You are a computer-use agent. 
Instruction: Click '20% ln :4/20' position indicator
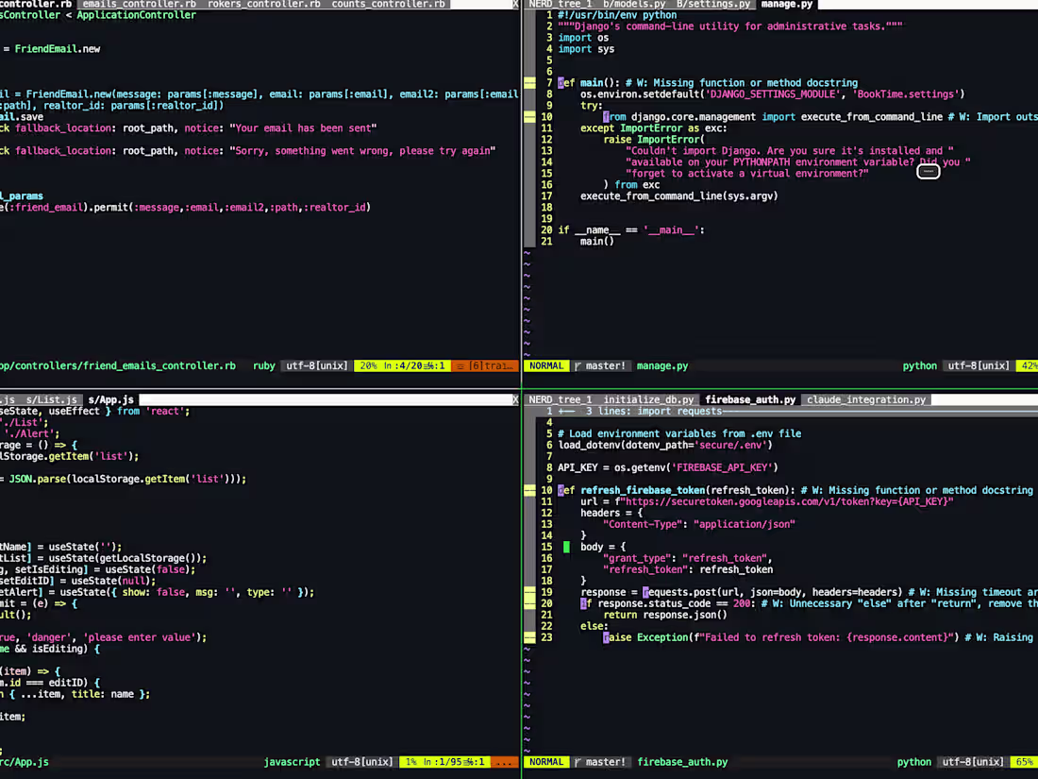(403, 365)
